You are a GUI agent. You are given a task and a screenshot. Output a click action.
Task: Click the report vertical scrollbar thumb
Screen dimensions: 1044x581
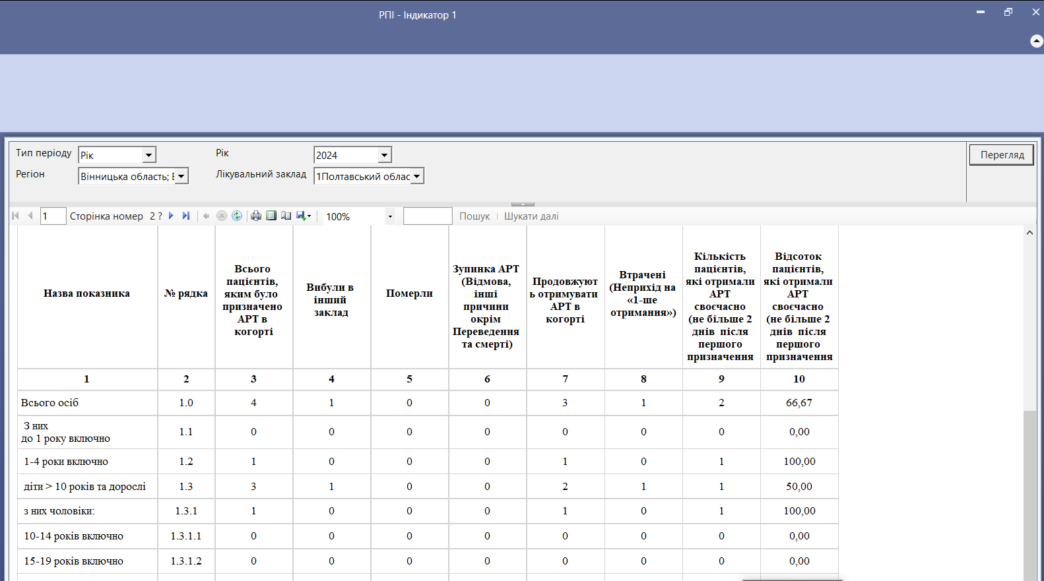pyautogui.click(x=1029, y=495)
